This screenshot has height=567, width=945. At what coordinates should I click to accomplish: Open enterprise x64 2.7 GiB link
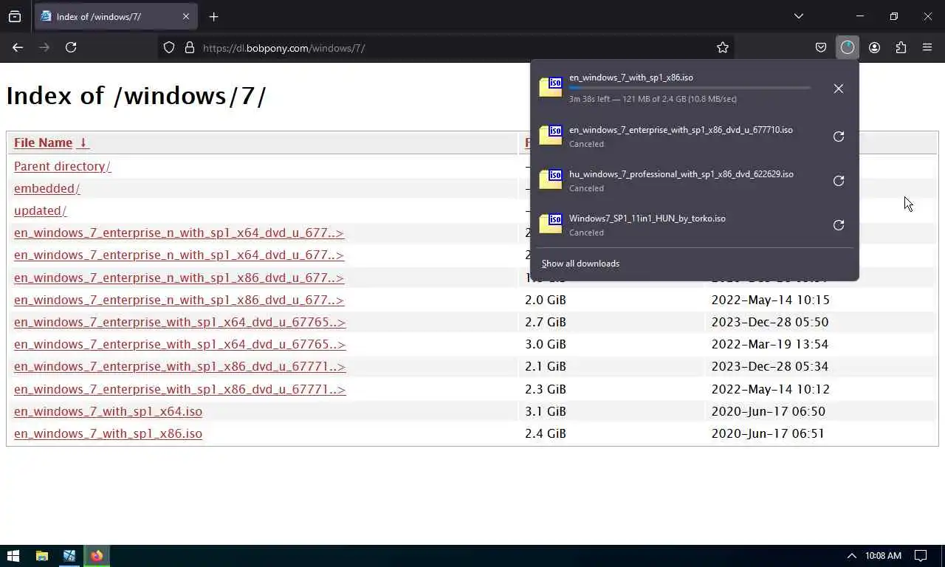coord(179,322)
